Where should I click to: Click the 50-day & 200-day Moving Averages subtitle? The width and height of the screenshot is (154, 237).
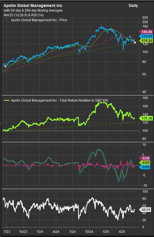tap(33, 10)
